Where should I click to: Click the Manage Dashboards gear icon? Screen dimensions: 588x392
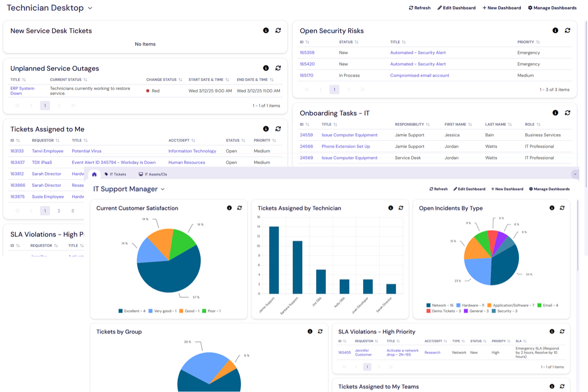coord(530,8)
